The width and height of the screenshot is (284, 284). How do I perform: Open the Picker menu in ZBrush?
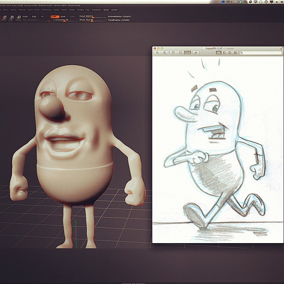tap(37, 10)
